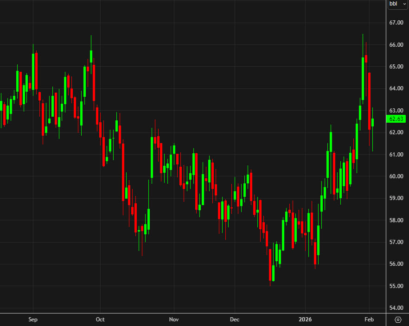Select the green 62.63 last price label
This screenshot has width=409, height=326.
(397, 119)
